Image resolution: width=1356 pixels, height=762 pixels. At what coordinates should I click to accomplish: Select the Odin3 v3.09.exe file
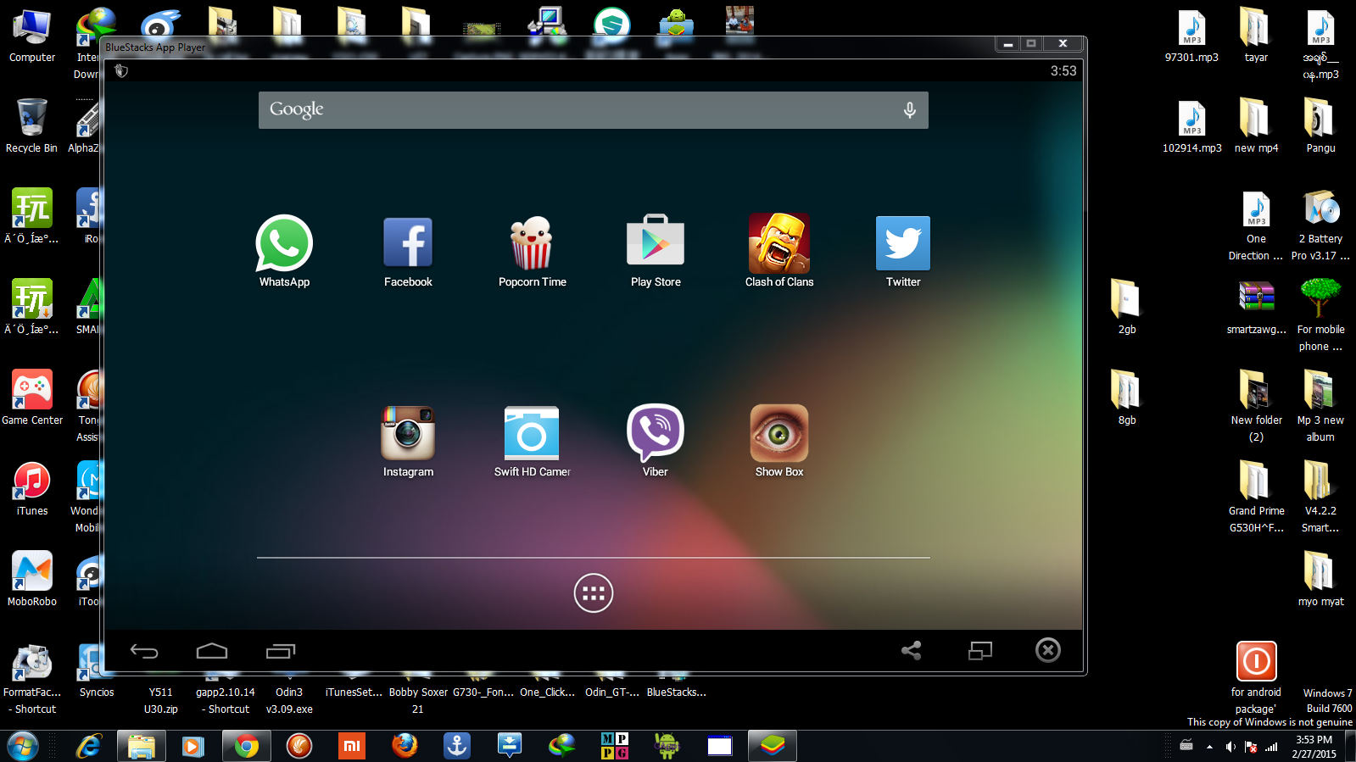[x=289, y=700]
